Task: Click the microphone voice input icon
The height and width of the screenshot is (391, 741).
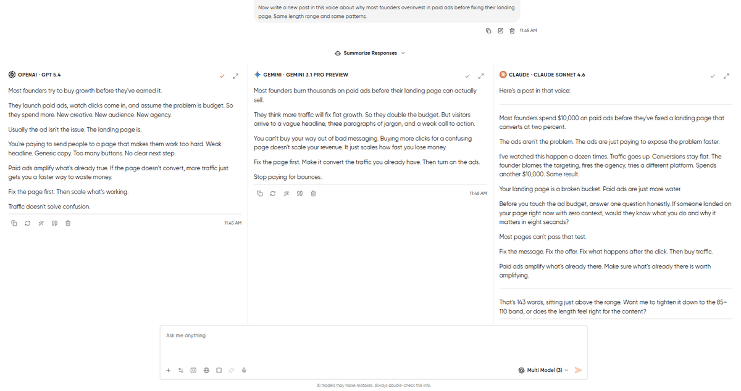Action: [x=245, y=371]
